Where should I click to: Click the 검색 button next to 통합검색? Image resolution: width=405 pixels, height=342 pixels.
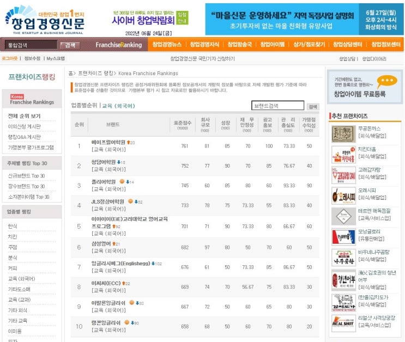[x=70, y=45]
